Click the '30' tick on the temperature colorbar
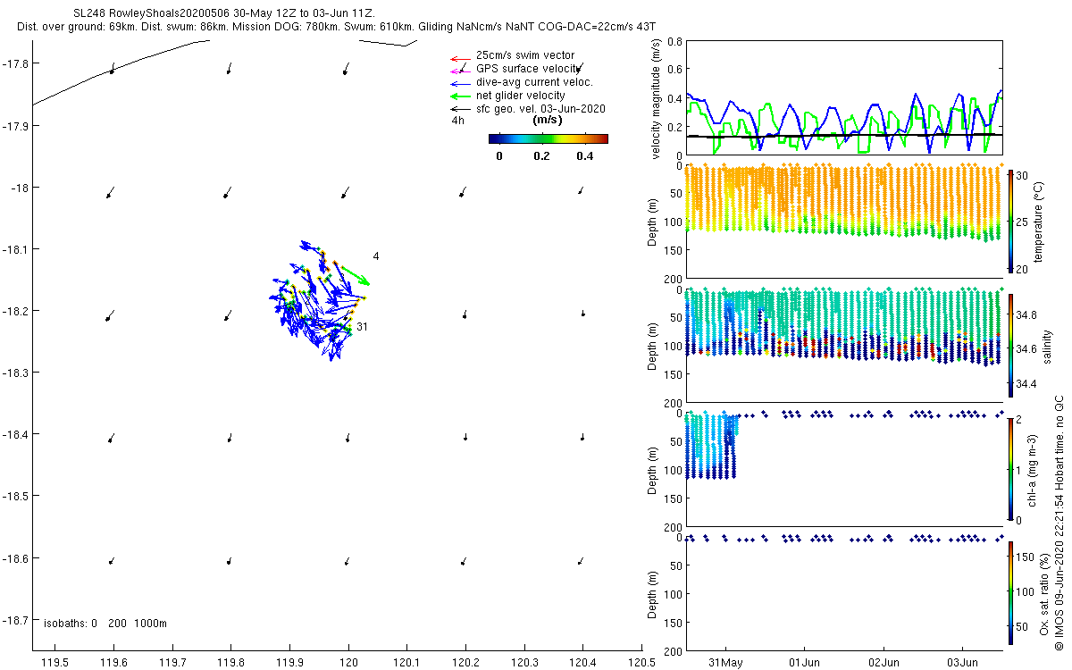 [x=1022, y=176]
